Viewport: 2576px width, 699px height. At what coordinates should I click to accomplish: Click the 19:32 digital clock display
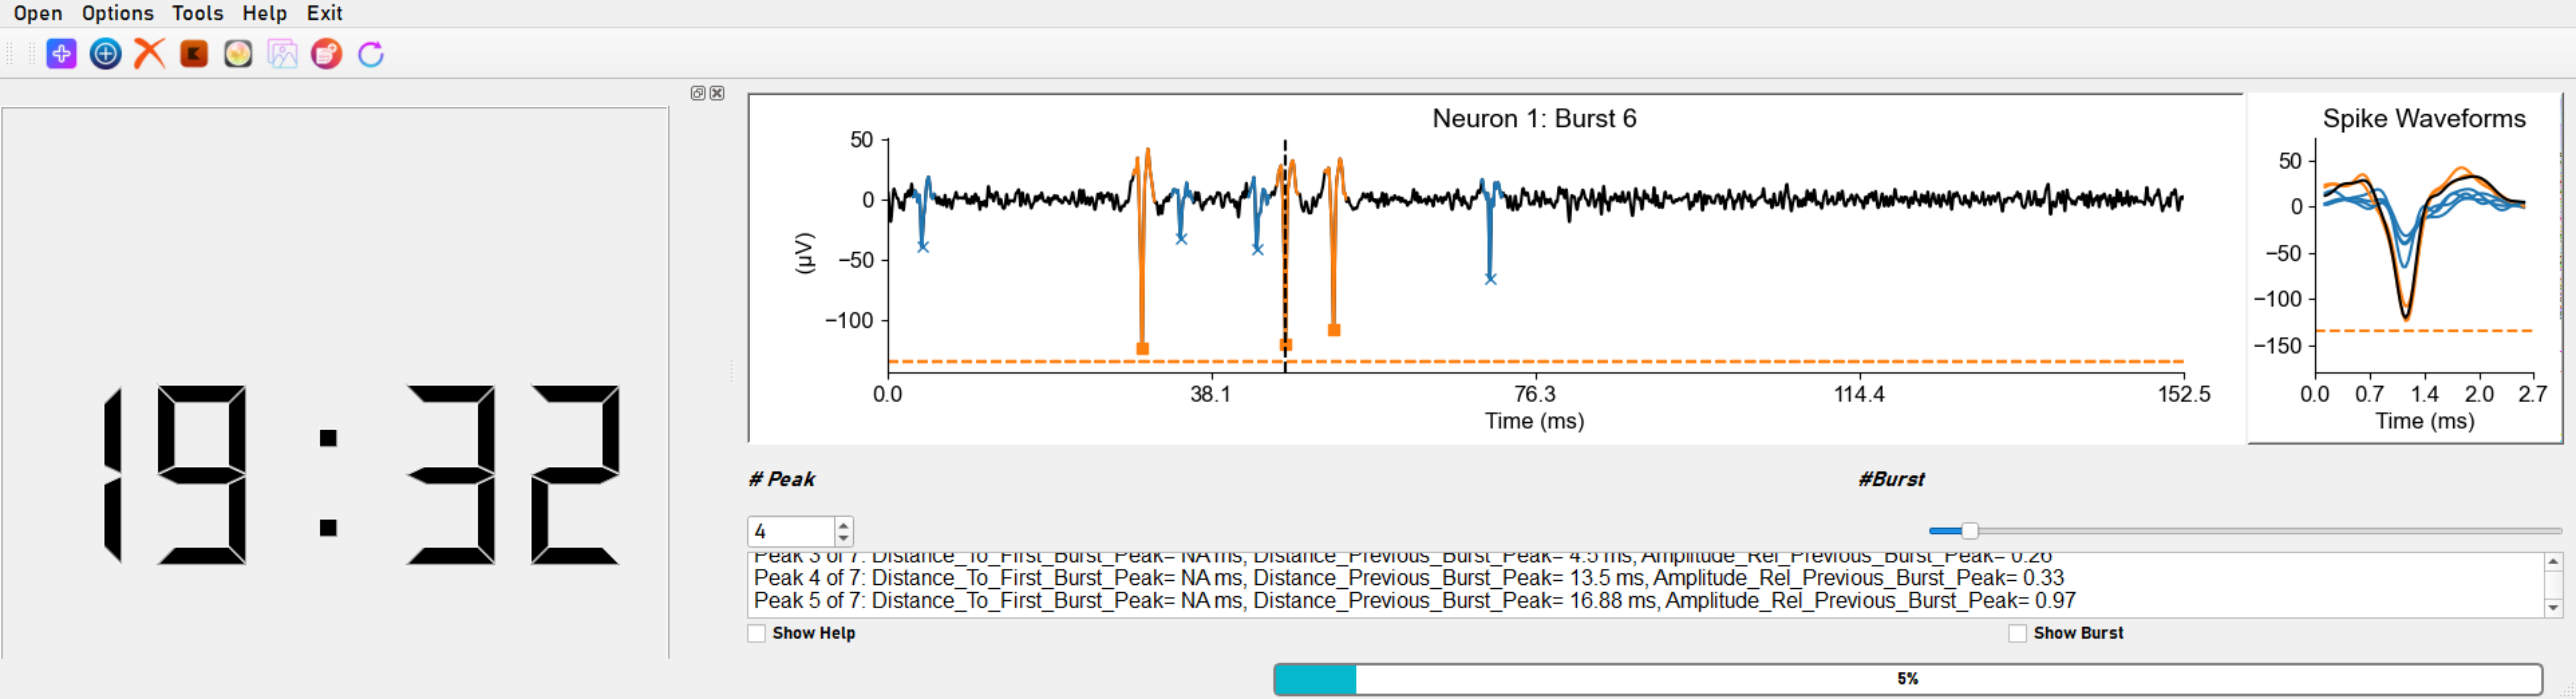[x=362, y=475]
